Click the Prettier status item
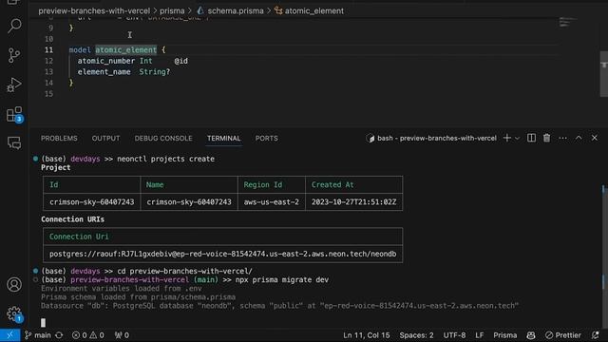Viewport: 608px width, 342px height. click(563, 335)
